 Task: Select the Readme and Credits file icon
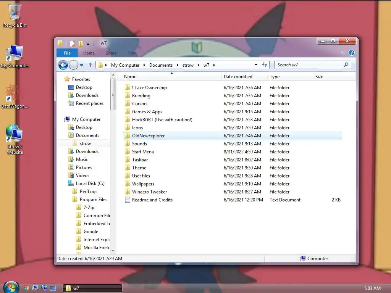click(x=128, y=200)
